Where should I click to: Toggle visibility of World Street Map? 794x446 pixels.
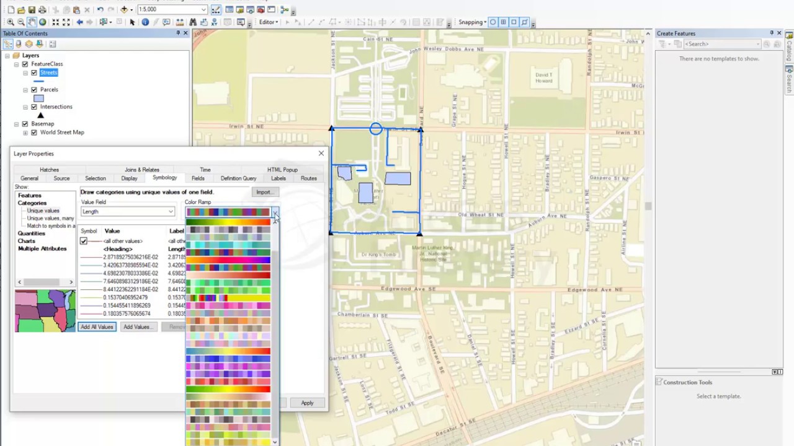[x=34, y=132]
